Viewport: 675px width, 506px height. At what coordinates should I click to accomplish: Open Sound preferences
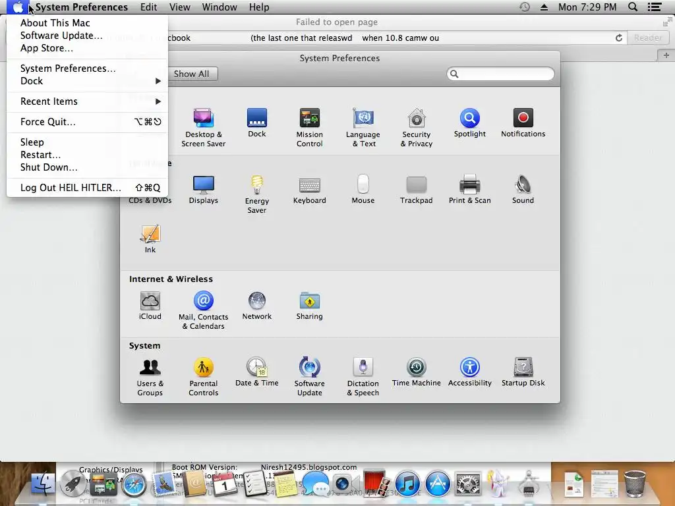523,189
